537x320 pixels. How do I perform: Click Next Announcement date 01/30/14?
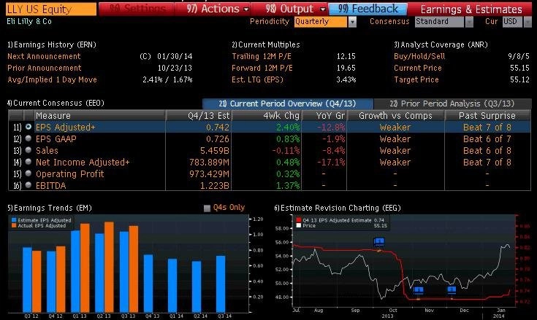click(x=175, y=56)
